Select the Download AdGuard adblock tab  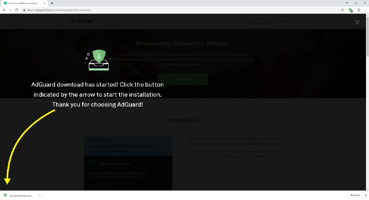point(24,3)
